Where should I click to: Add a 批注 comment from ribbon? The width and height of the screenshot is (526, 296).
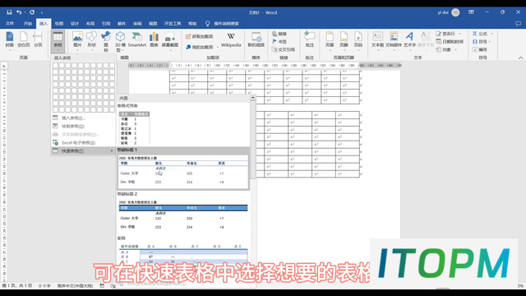[309, 39]
